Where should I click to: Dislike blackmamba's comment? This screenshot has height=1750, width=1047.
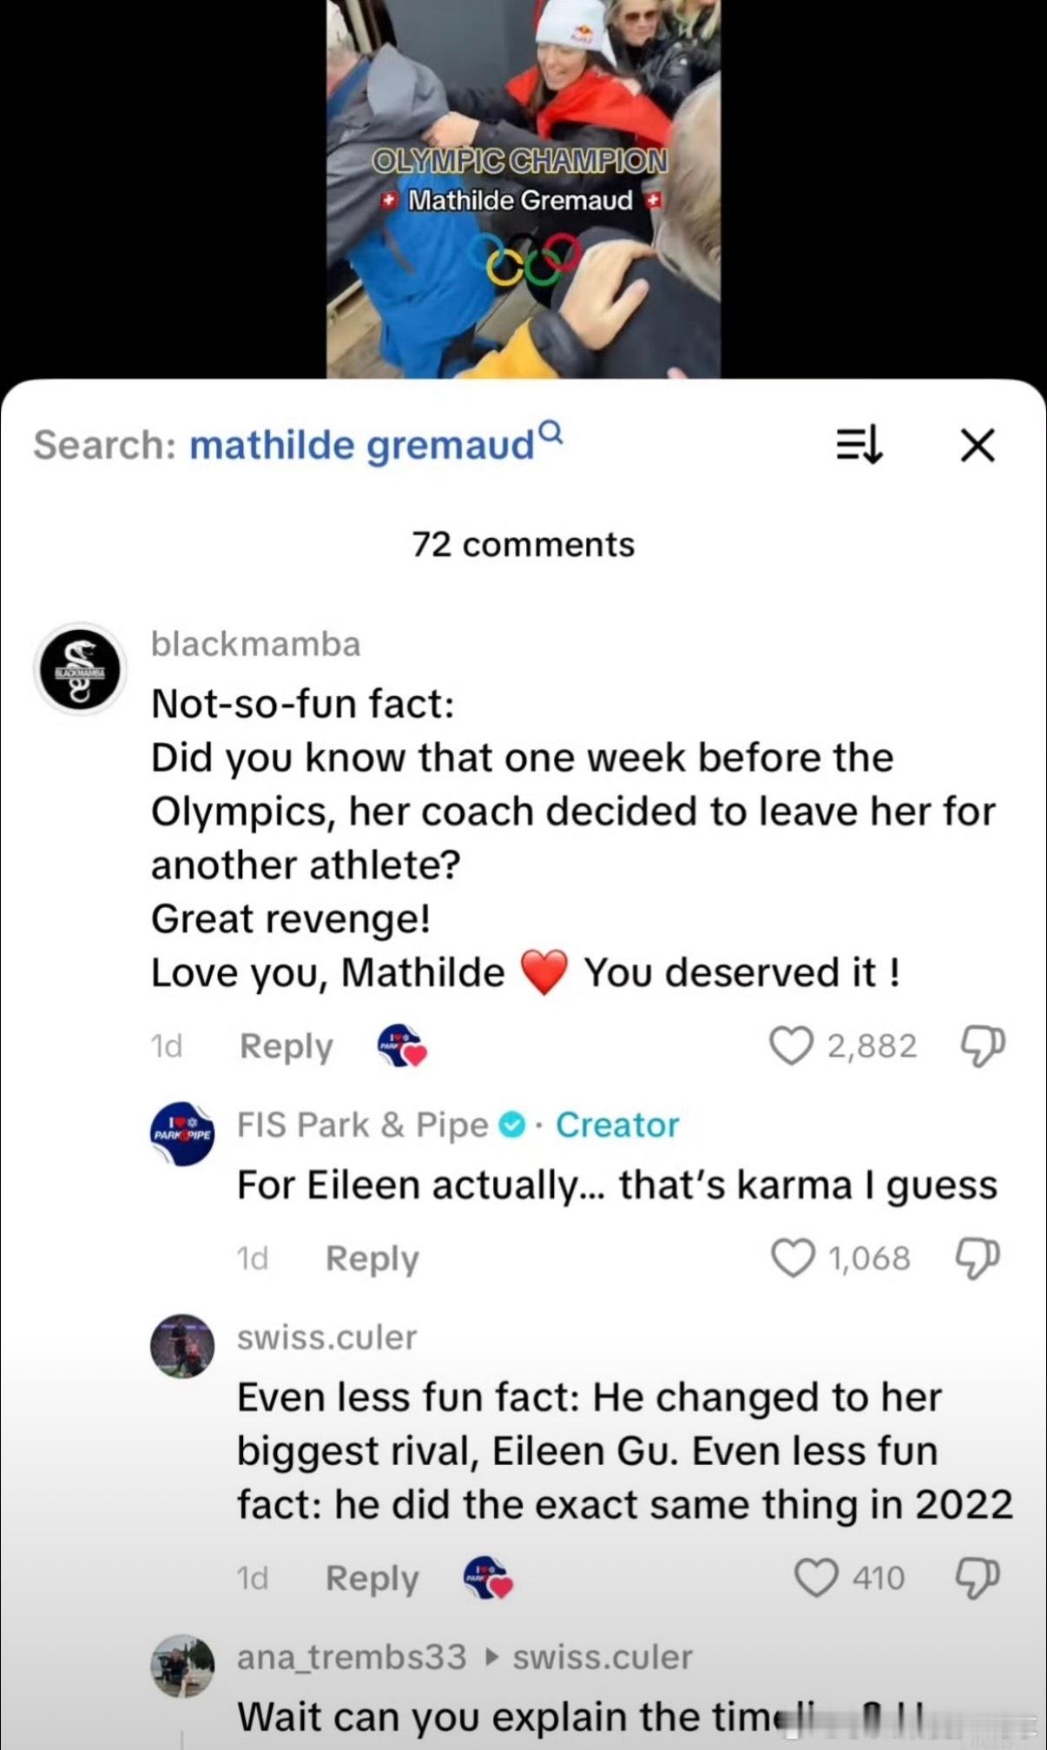point(983,1045)
